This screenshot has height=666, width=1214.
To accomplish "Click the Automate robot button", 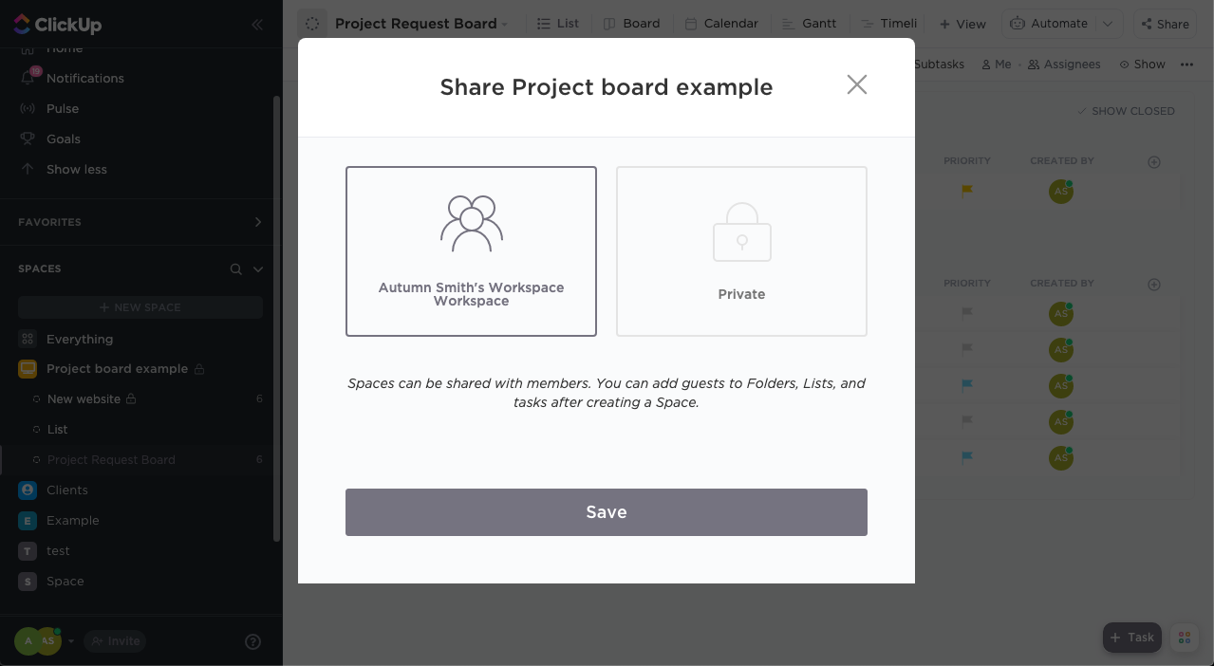I will pyautogui.click(x=1050, y=24).
